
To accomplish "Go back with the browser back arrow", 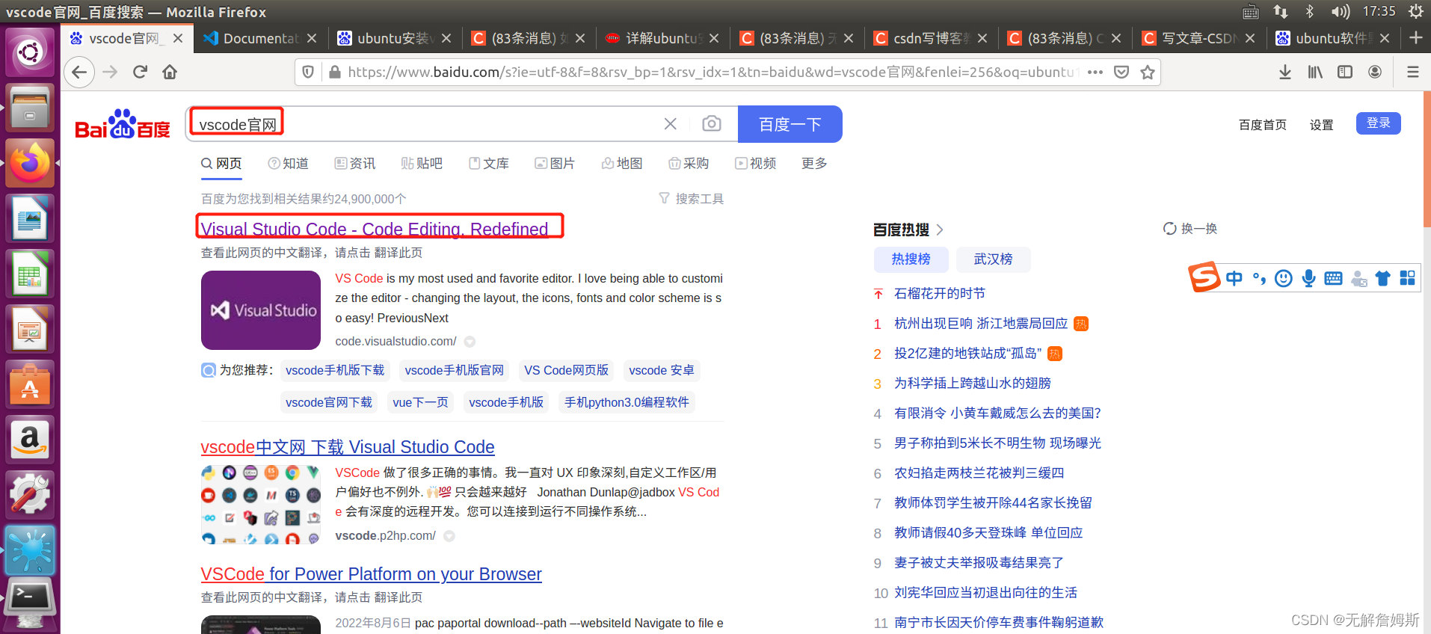I will pos(79,72).
